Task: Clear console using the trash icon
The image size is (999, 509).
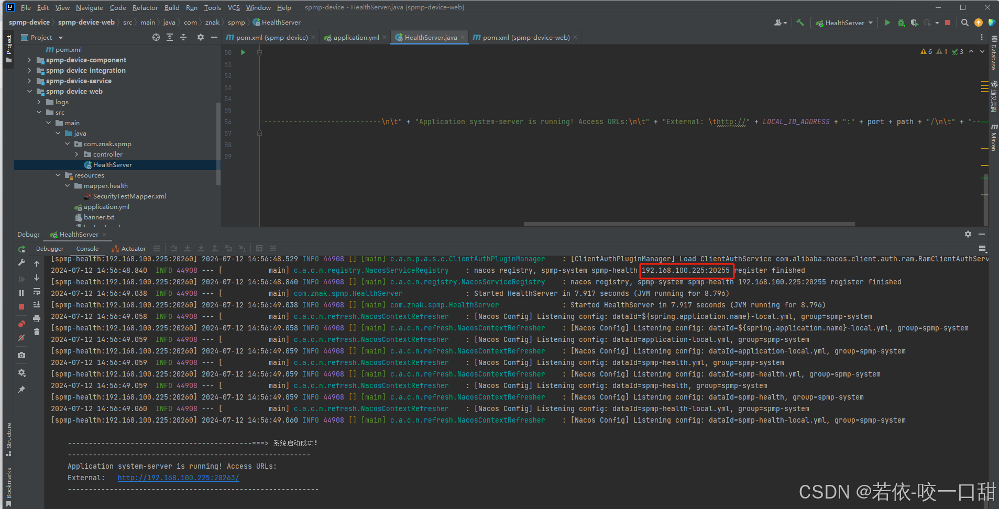Action: [37, 331]
